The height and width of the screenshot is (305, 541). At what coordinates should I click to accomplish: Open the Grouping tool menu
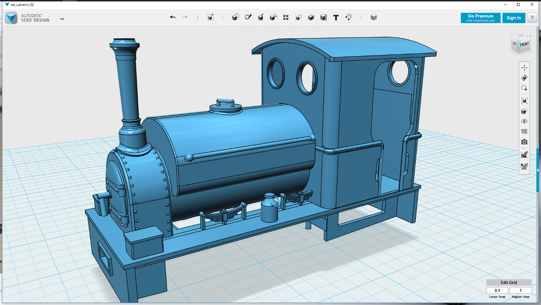click(298, 17)
